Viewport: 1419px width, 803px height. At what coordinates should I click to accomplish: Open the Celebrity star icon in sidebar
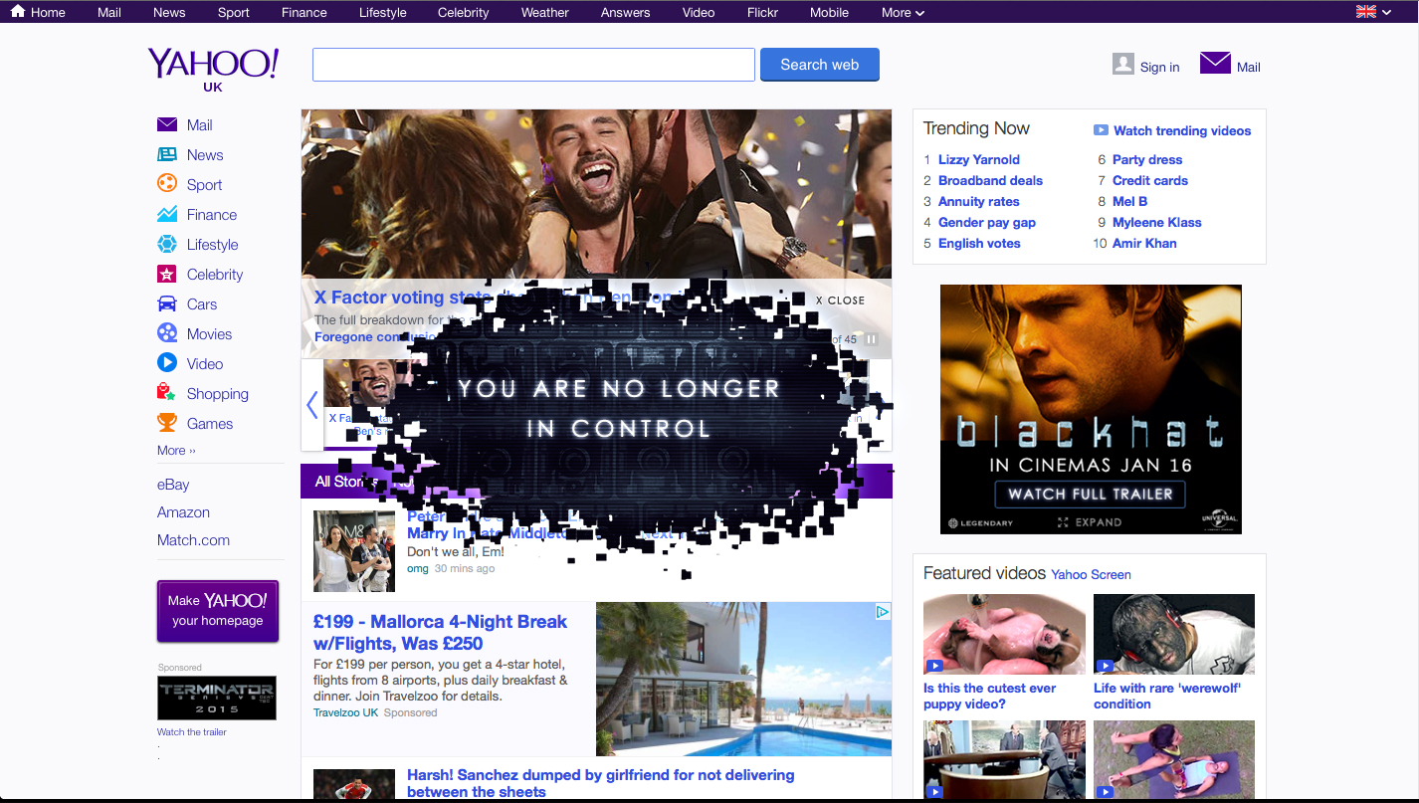167,274
